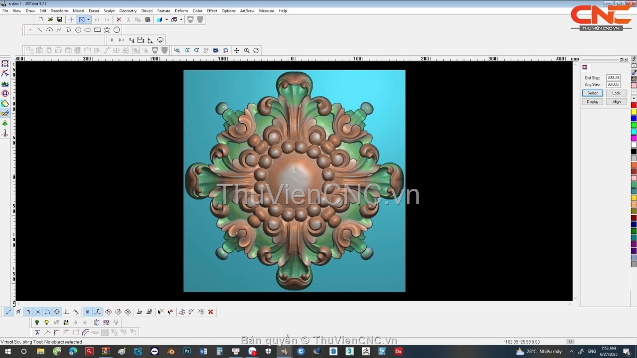Image resolution: width=637 pixels, height=358 pixels.
Task: Show hidden system tray icons
Action: point(572,351)
